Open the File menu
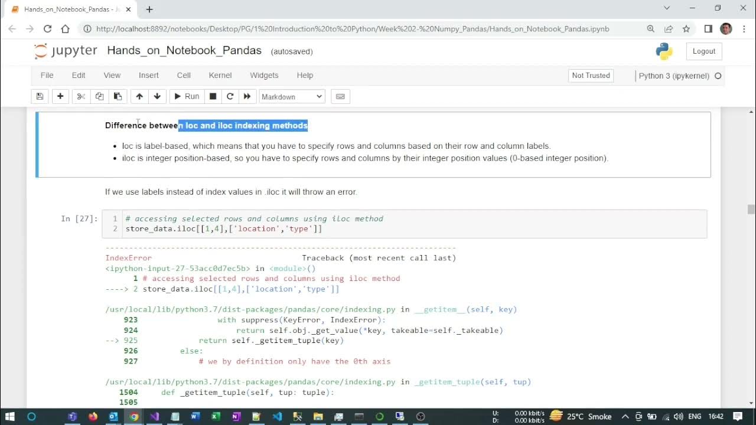Screen dimensions: 756x425 tap(47, 75)
